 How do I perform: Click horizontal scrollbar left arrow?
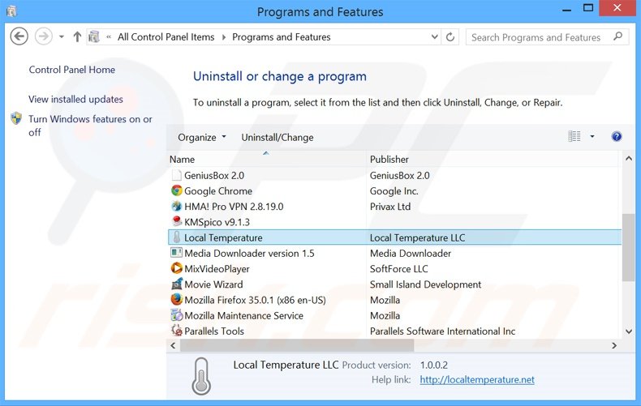(174, 345)
